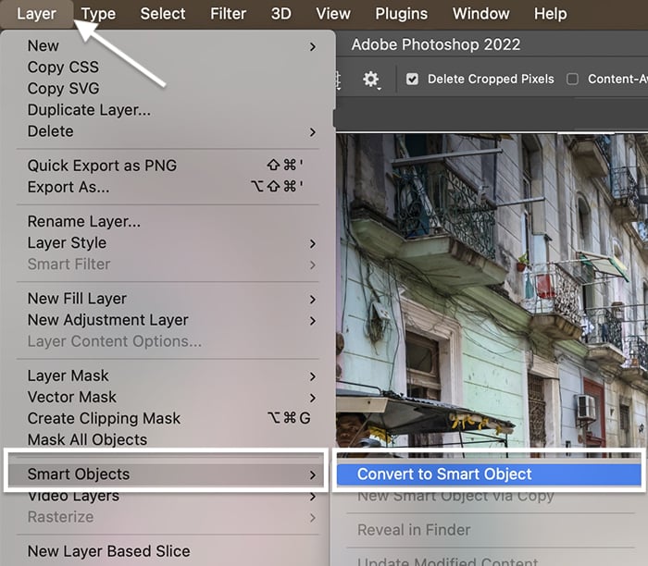This screenshot has width=648, height=566.
Task: Open the Select menu
Action: click(163, 14)
